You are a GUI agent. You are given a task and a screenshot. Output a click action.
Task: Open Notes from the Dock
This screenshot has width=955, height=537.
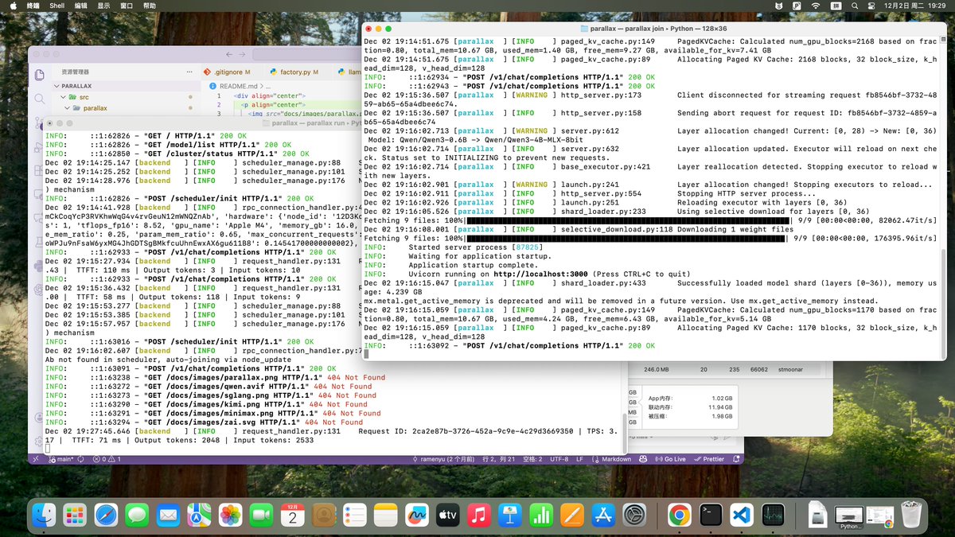coord(385,515)
